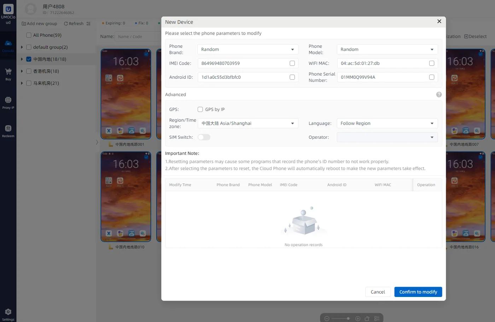Open the Language dropdown
This screenshot has height=322, width=495.
[x=388, y=123]
